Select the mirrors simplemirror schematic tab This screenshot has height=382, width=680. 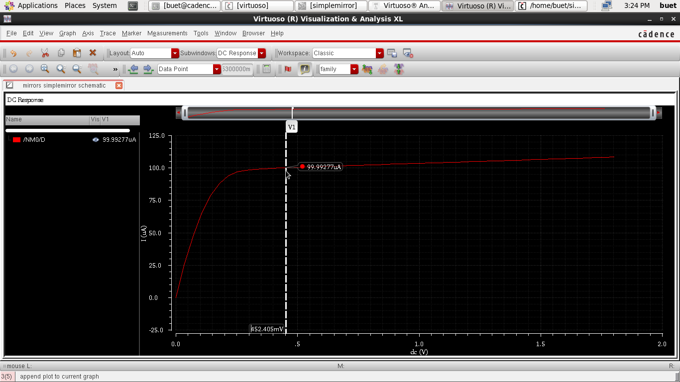point(65,85)
